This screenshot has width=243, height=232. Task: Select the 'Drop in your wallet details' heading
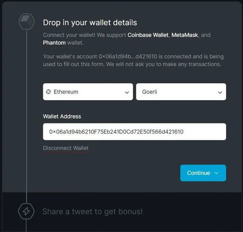click(90, 22)
